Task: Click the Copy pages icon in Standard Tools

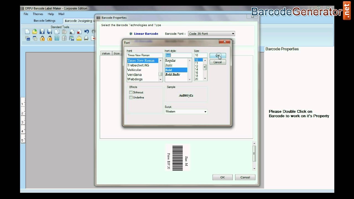Action: coord(57,32)
